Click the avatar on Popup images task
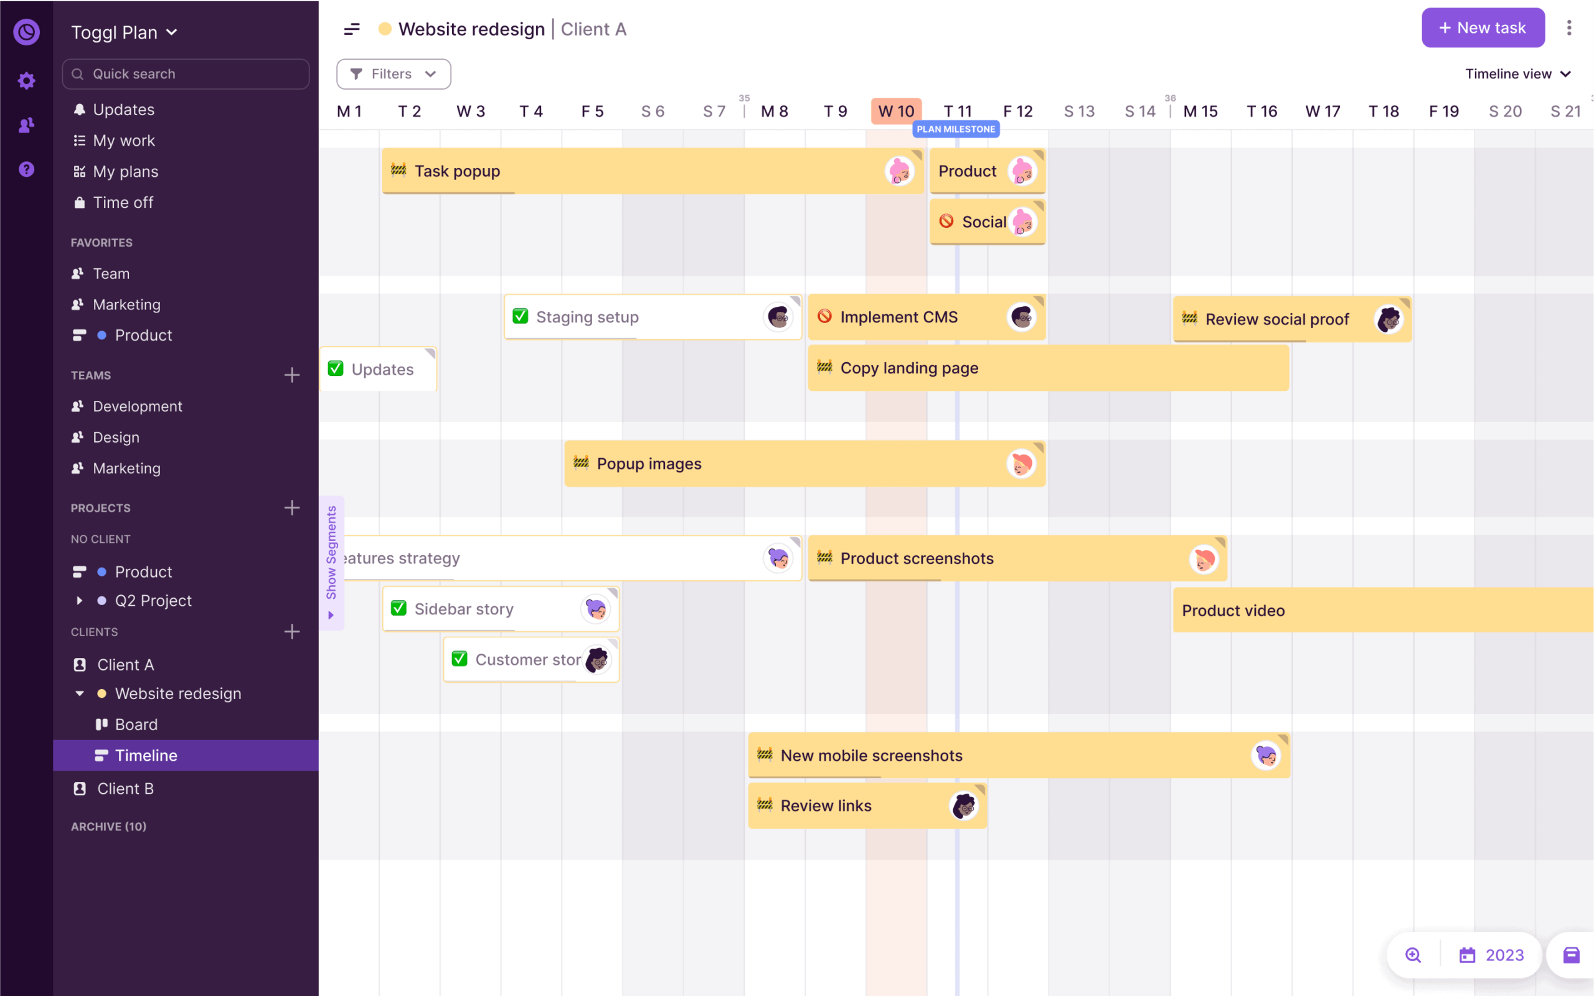The image size is (1594, 996). (1022, 464)
